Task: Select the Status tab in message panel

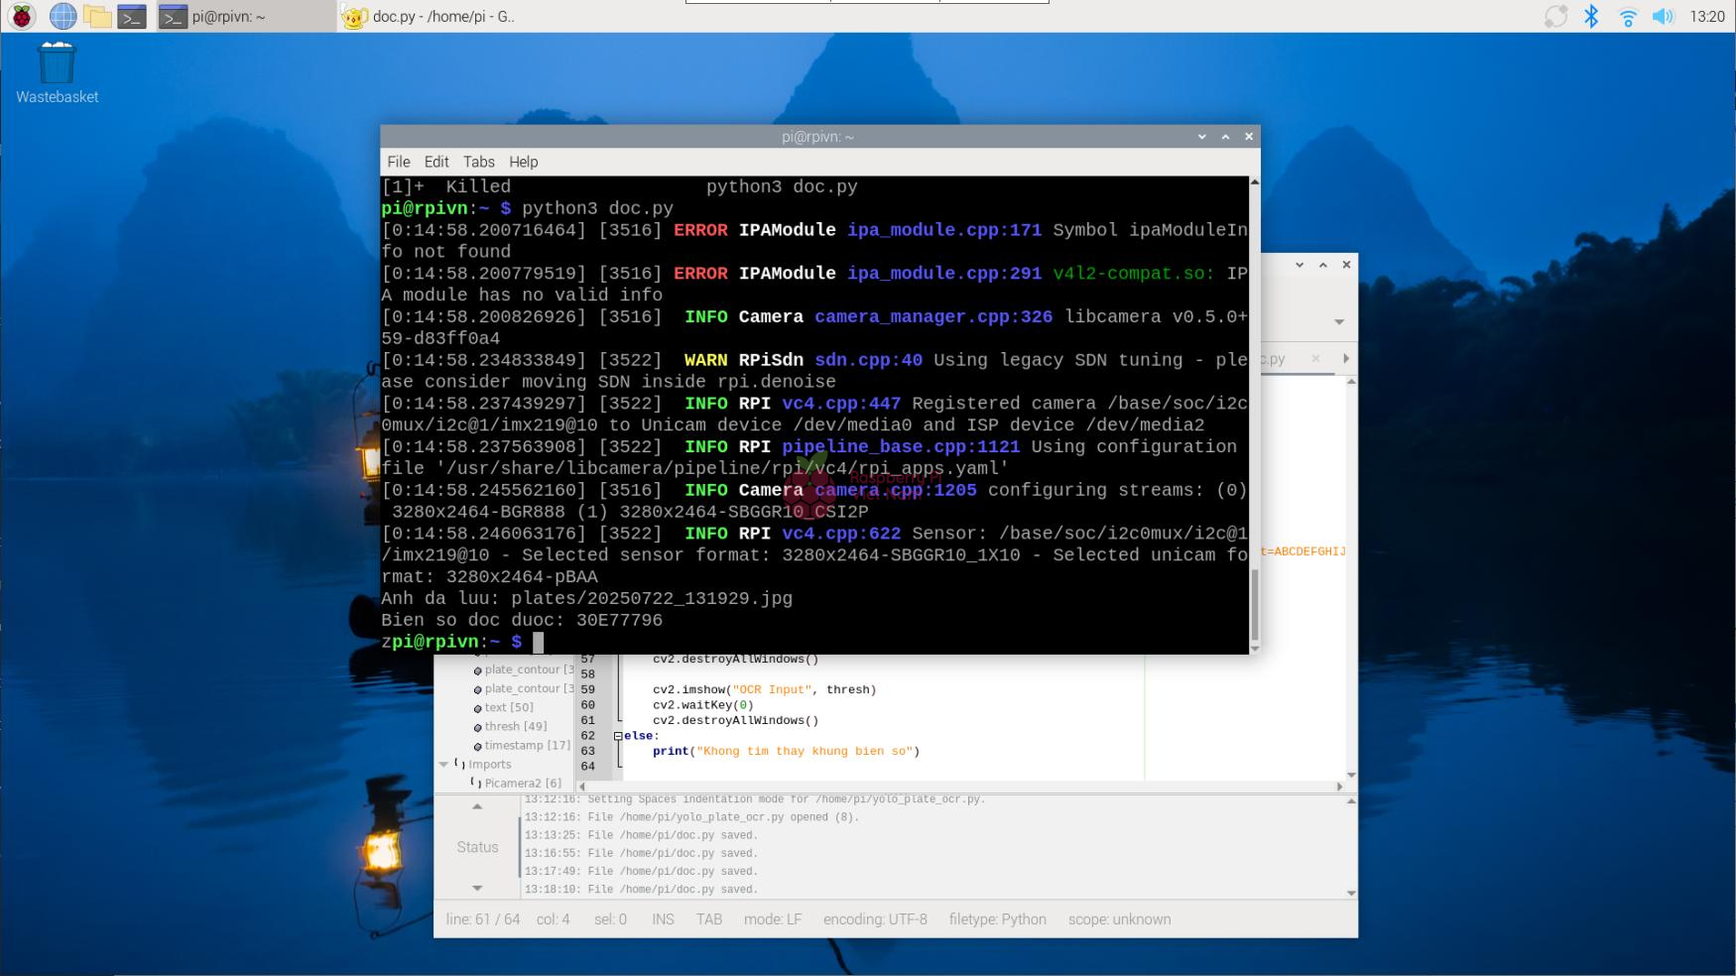Action: point(477,847)
